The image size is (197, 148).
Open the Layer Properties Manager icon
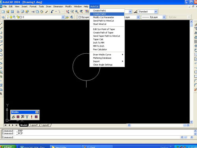tap(3, 17)
